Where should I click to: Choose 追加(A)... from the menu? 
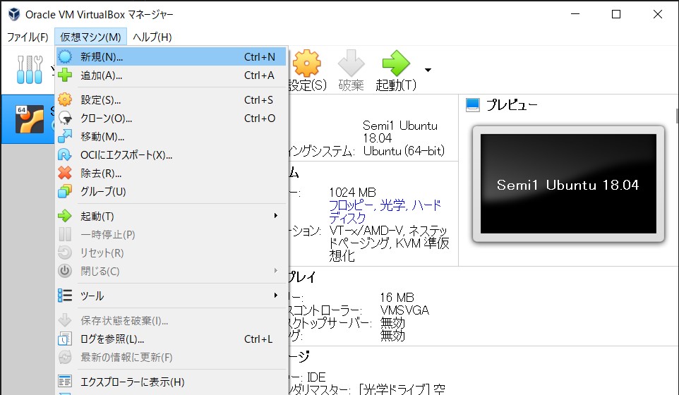pyautogui.click(x=171, y=75)
